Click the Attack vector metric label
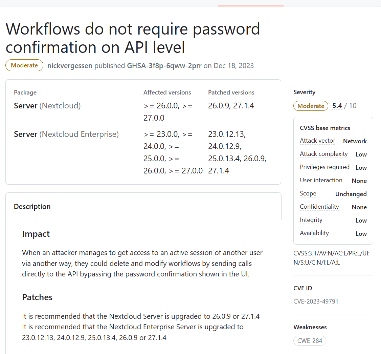 tap(317, 141)
